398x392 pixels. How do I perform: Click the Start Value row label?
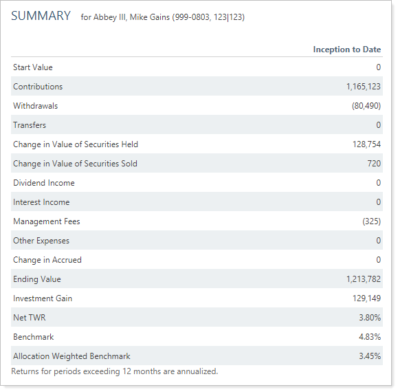(33, 67)
